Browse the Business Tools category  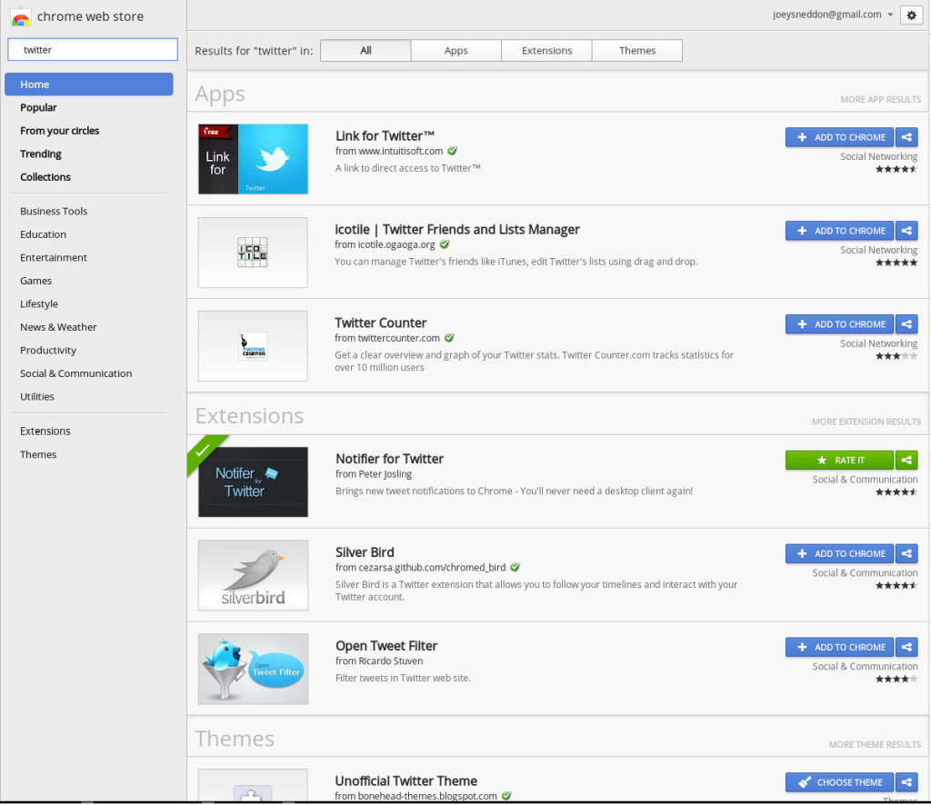54,211
